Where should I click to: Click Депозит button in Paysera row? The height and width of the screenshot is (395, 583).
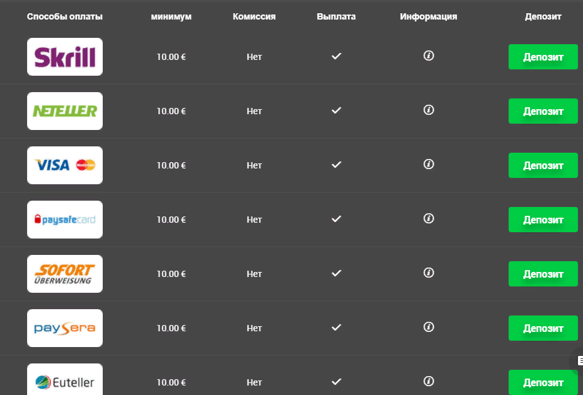[x=543, y=328]
